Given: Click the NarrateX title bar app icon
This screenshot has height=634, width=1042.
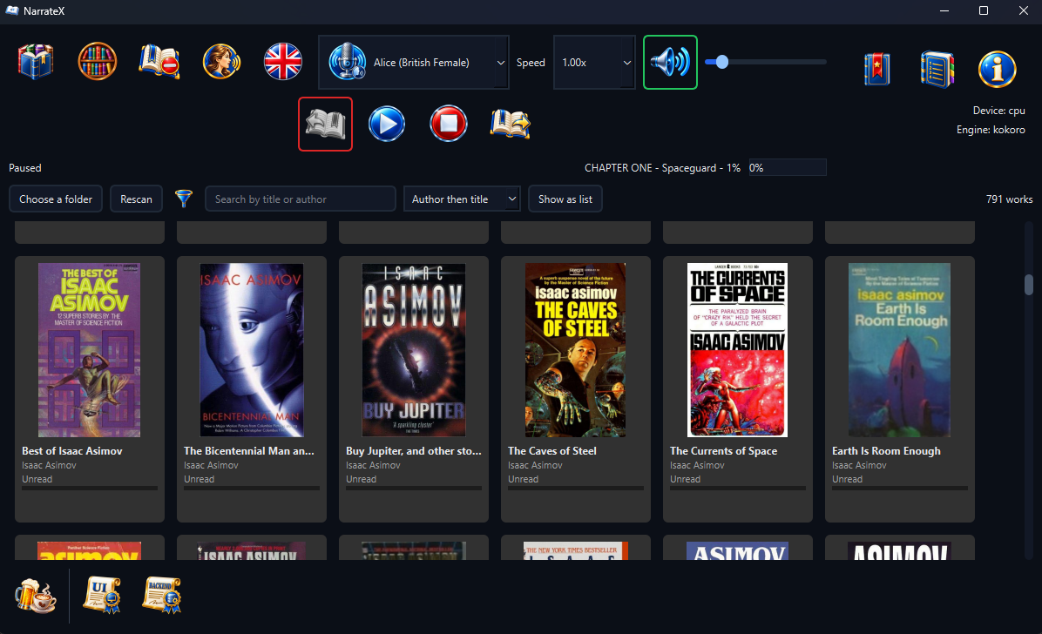Looking at the screenshot, I should (x=12, y=10).
